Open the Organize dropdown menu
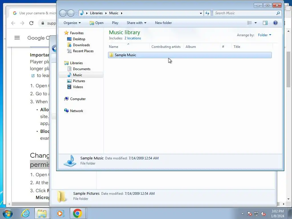 (72, 23)
